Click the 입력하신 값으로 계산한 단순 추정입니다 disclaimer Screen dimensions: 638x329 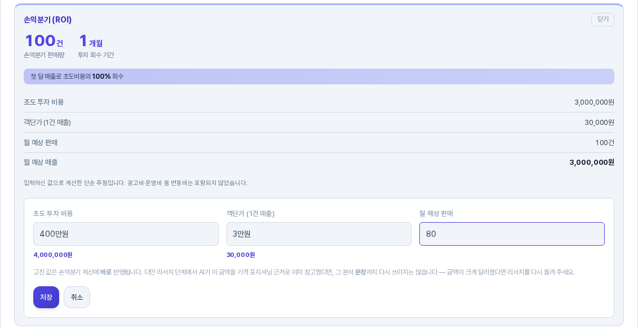point(135,183)
